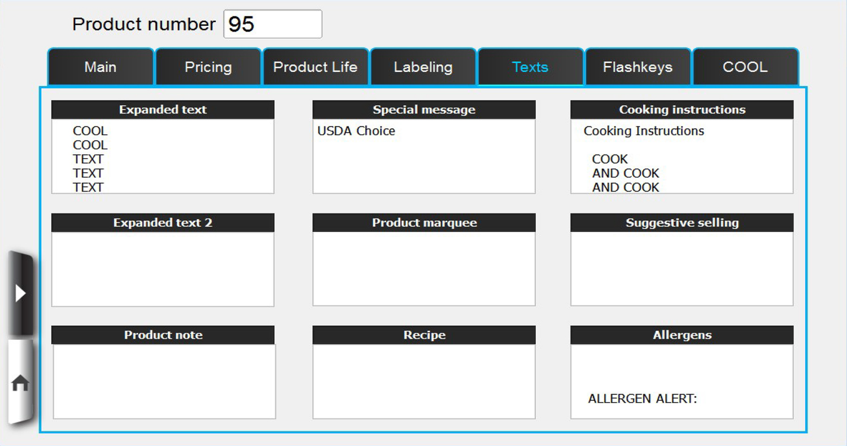
Task: Click the Recipe text area
Action: click(423, 382)
